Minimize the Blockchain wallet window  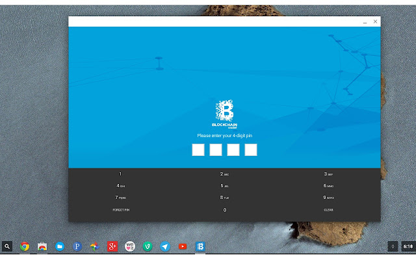[365, 22]
